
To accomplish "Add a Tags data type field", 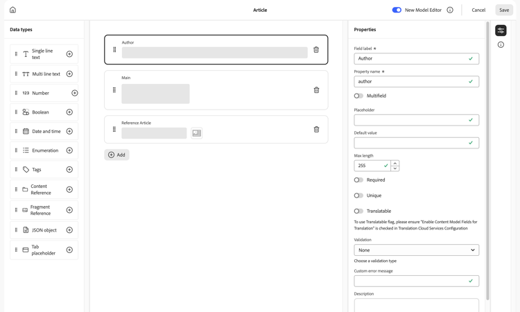I will pos(69,169).
